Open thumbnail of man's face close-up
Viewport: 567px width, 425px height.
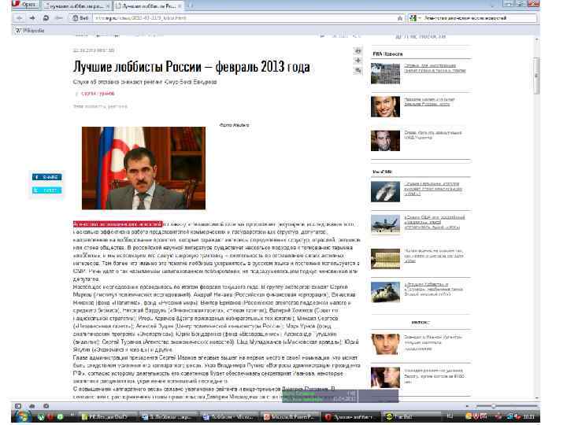pyautogui.click(x=385, y=344)
